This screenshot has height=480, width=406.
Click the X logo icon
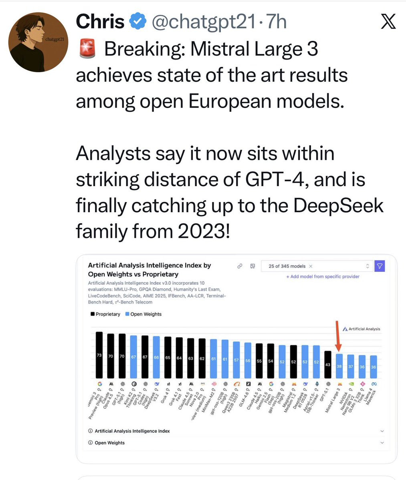coord(388,22)
